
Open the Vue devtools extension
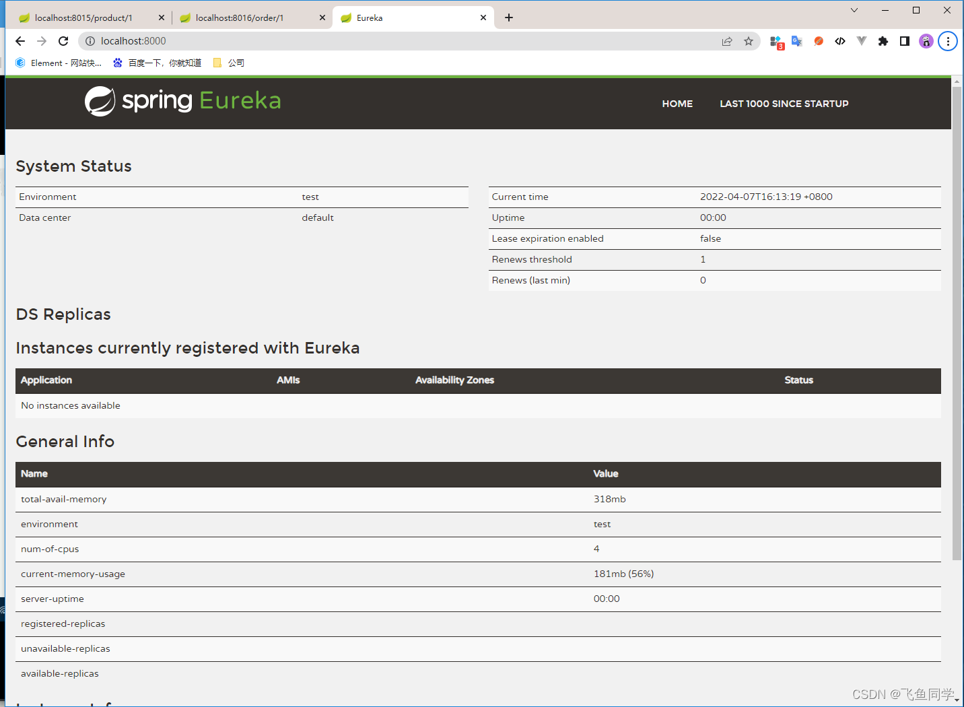click(x=862, y=41)
